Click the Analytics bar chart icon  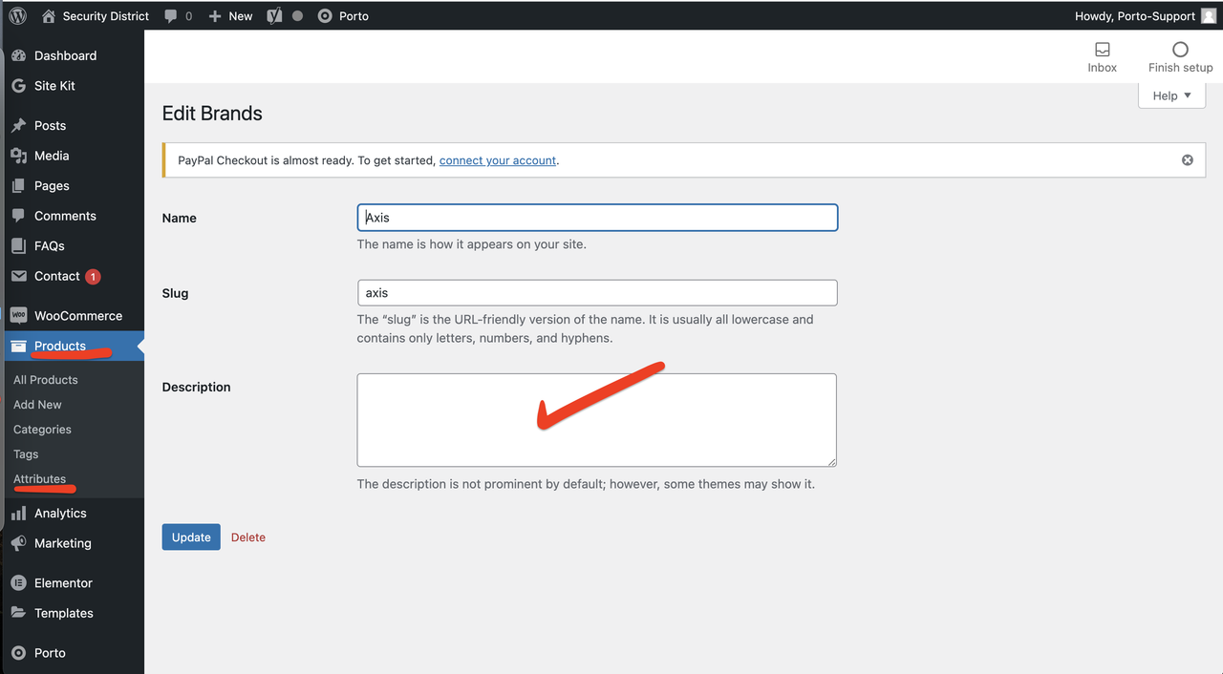tap(18, 514)
